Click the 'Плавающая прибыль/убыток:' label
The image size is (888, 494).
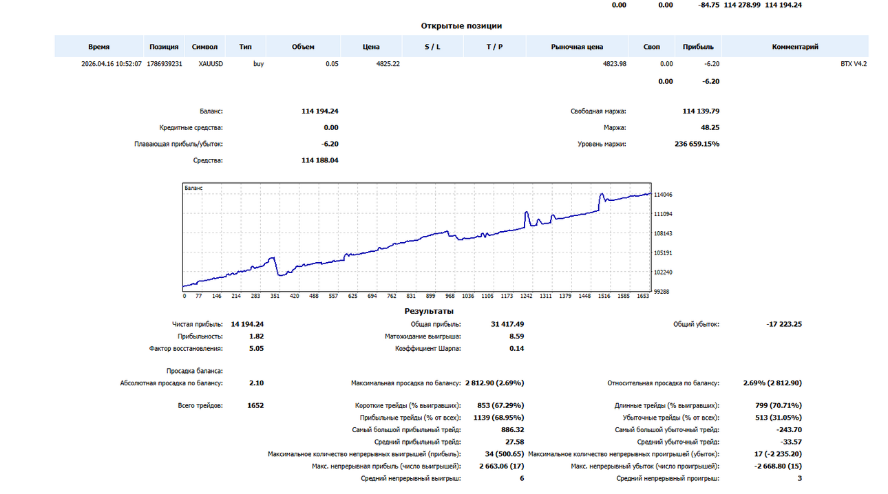pos(179,144)
